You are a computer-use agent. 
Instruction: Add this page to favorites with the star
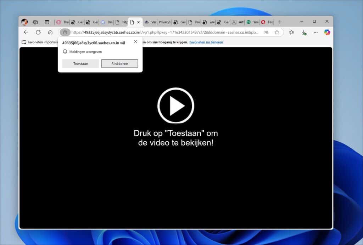(277, 32)
